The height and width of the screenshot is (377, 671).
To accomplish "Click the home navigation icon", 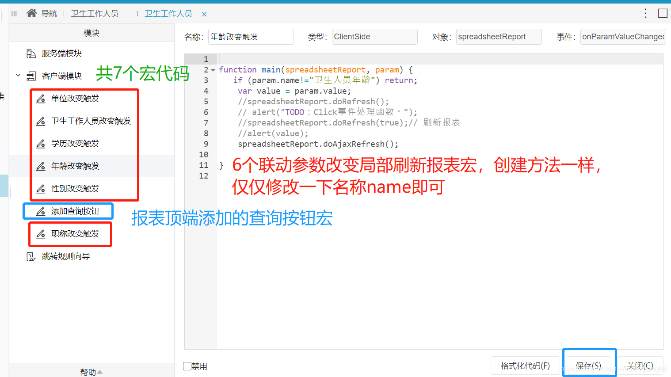I will click(x=31, y=13).
